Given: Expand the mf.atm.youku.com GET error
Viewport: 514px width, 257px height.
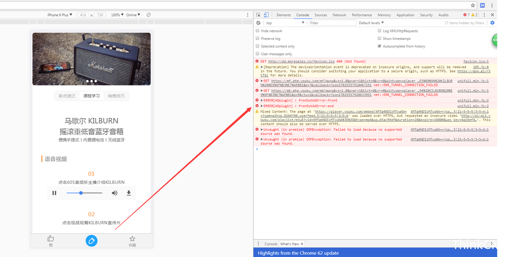Looking at the screenshot, I should click(x=262, y=81).
